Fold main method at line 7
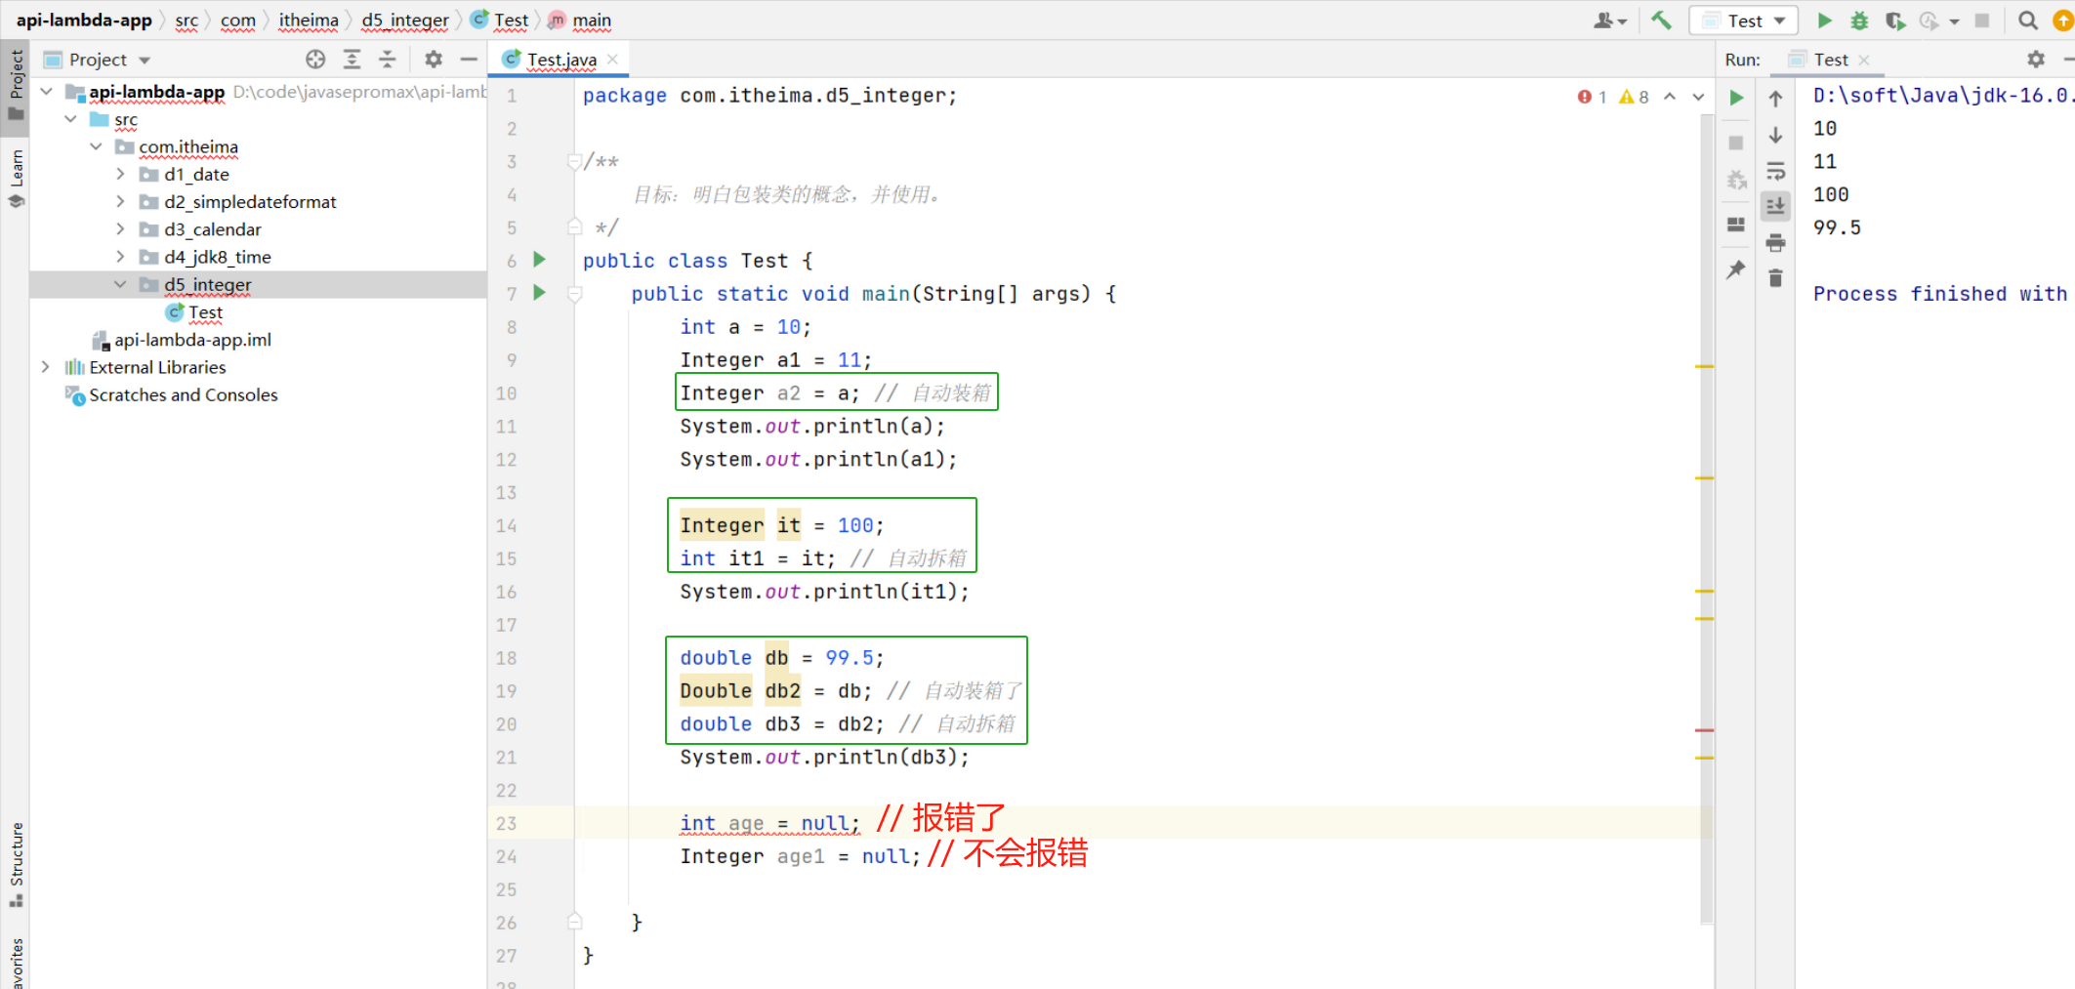This screenshot has height=989, width=2075. (x=574, y=293)
